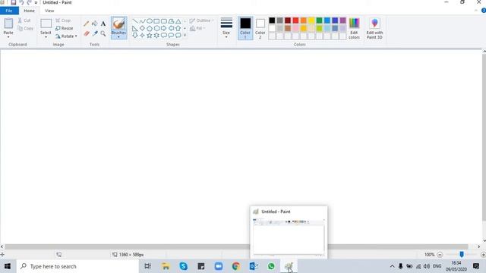486x273 pixels.
Task: Pick the Down arrow shape
Action: point(135,36)
